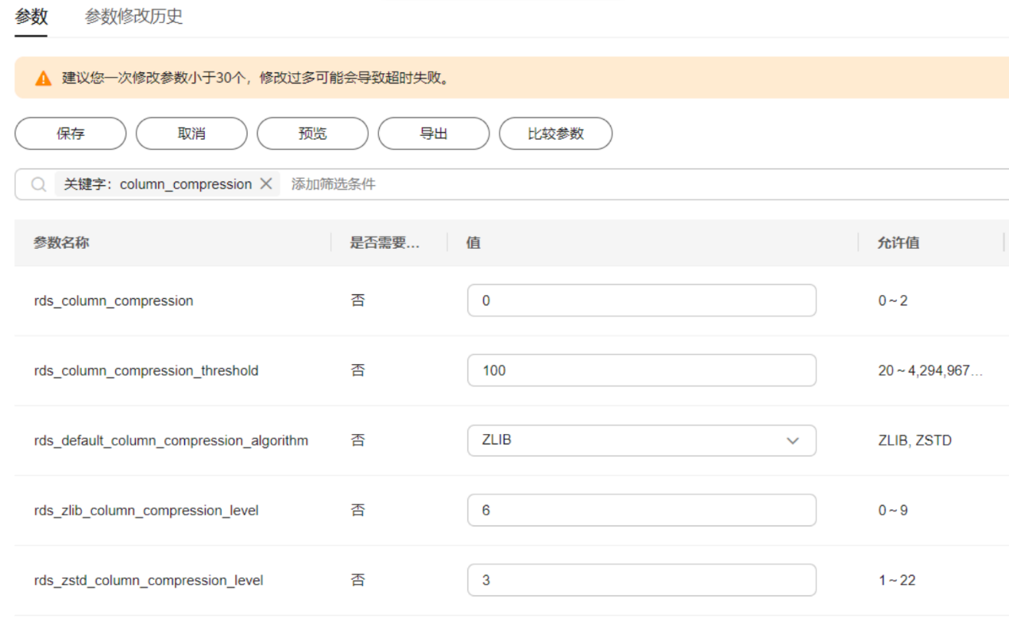Open the 比较参数 dialog
The image size is (1009, 632).
[x=555, y=134]
